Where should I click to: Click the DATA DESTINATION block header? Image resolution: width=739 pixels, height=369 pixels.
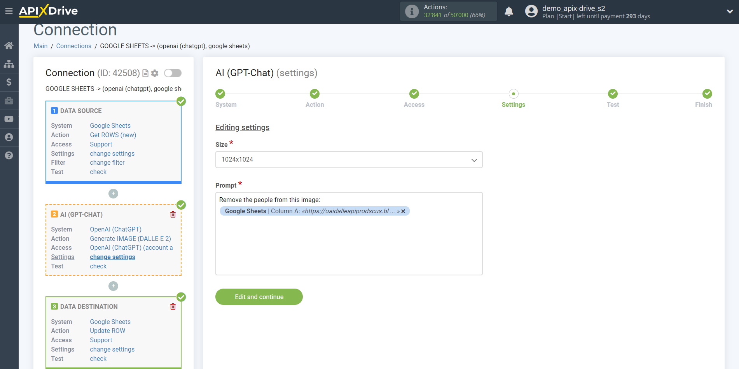click(x=89, y=306)
